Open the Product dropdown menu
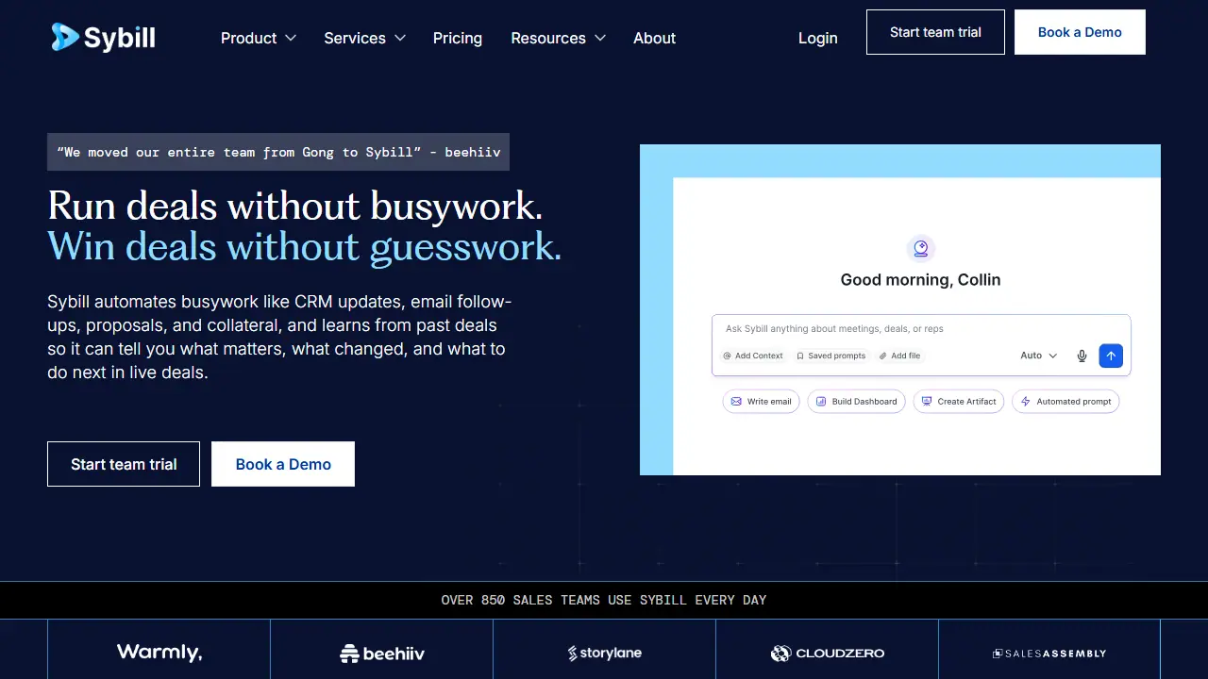The image size is (1208, 679). coord(259,38)
